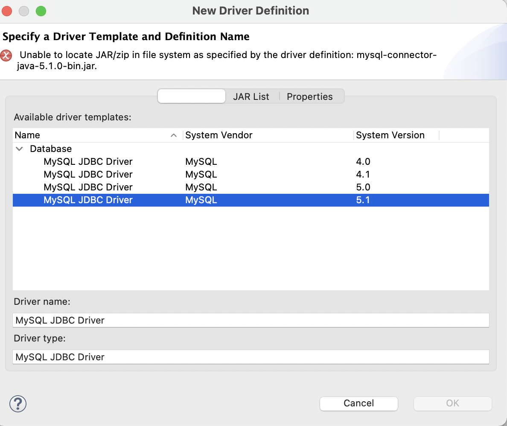Select the blank first tab
Image resolution: width=507 pixels, height=426 pixels.
click(x=192, y=96)
